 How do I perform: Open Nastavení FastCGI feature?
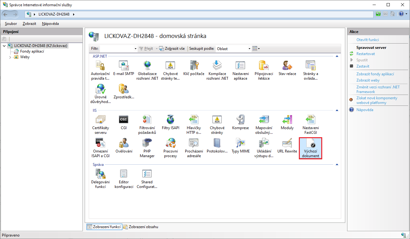click(310, 124)
